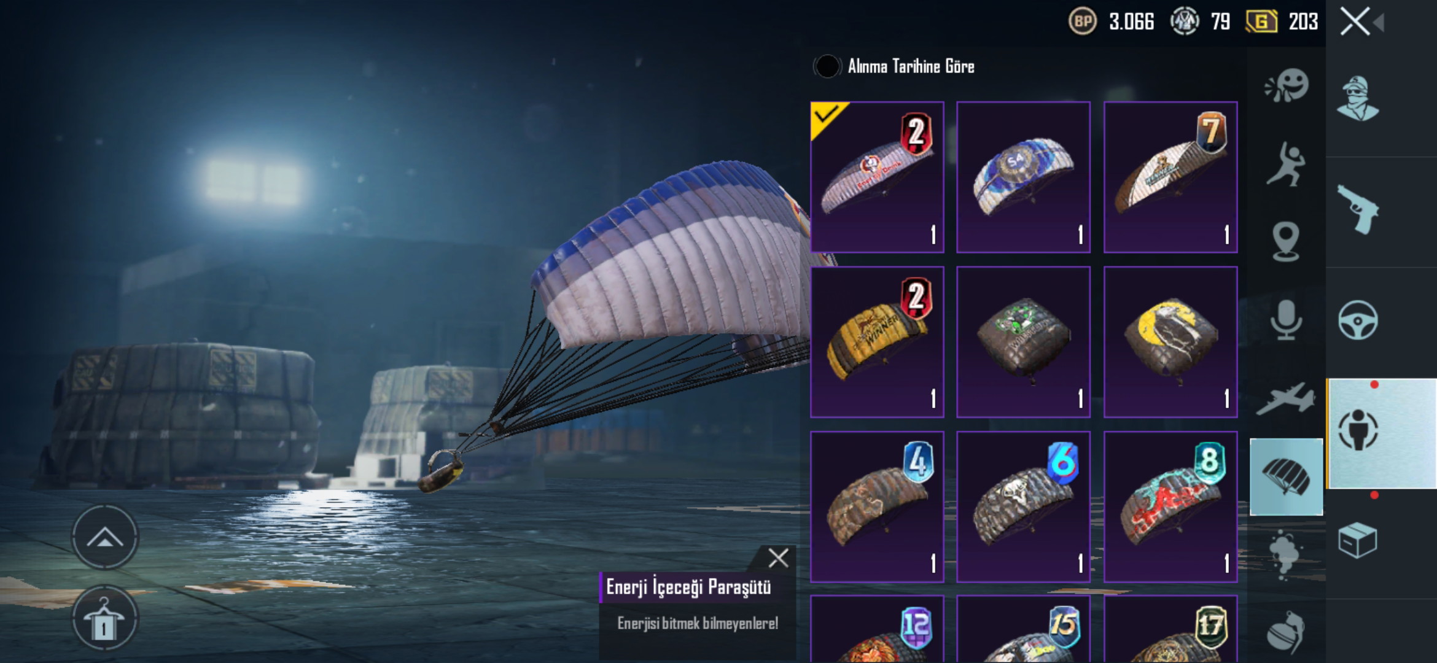Screen dimensions: 1437x663
Task: Open the crate box inventory tab
Action: click(x=1358, y=540)
